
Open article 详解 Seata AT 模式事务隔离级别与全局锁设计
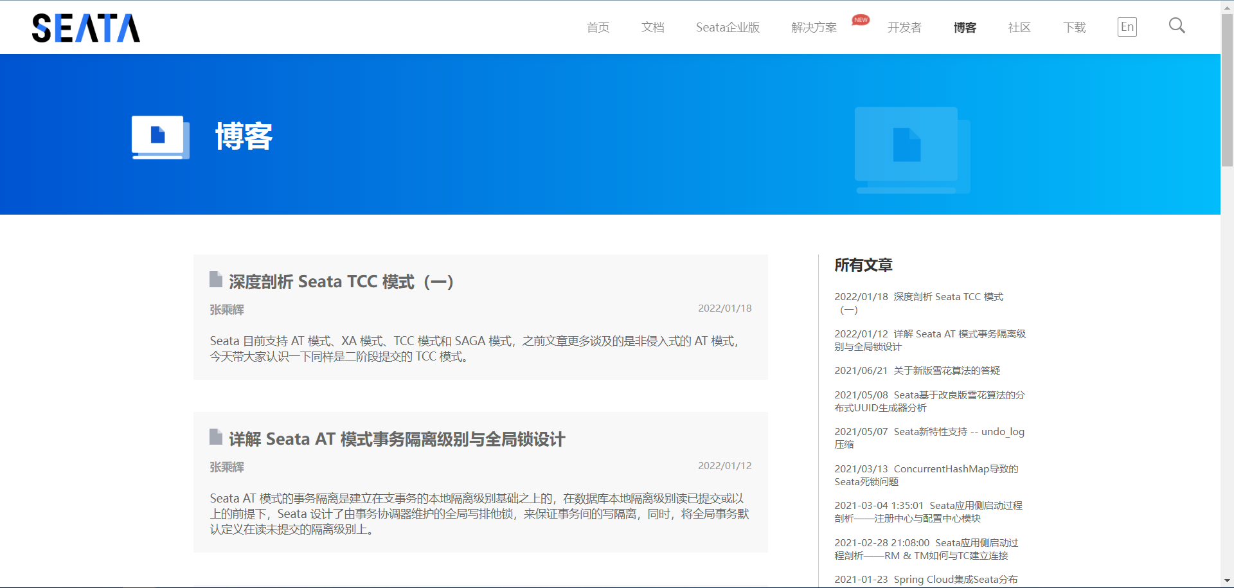[397, 440]
